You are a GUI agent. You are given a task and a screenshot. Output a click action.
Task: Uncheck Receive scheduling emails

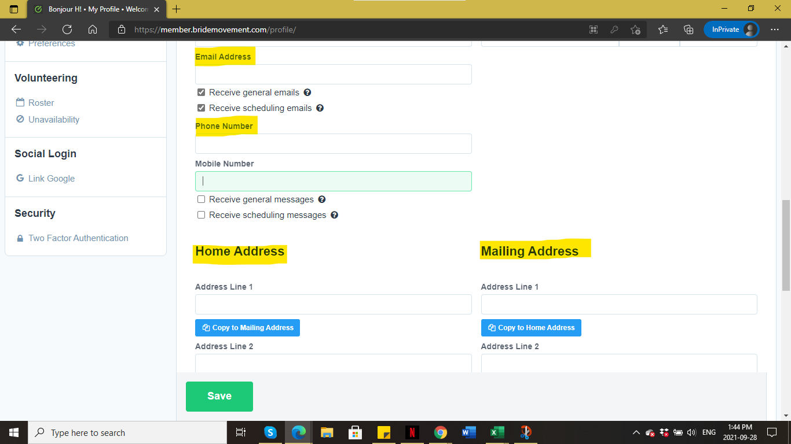[x=201, y=108]
